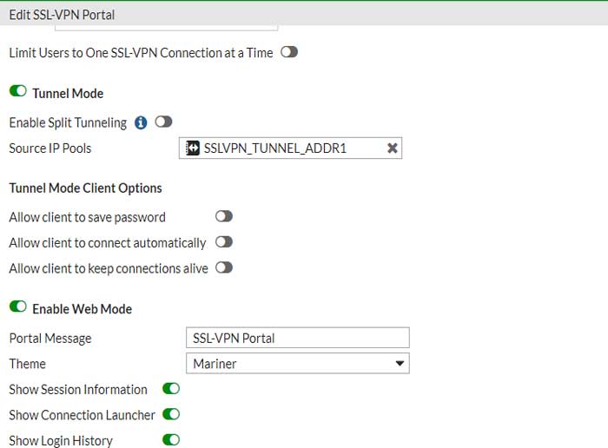Open the Split Tunneling info icon
Viewport: 608px width, 448px height.
coord(141,122)
